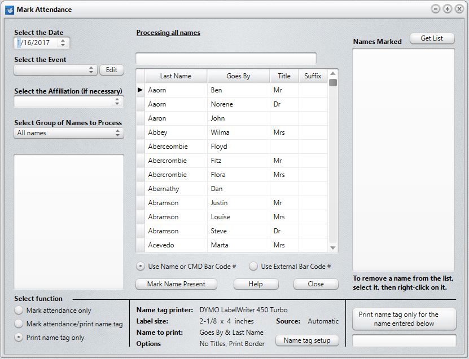Click the Suffix column header
The image size is (469, 359).
[313, 76]
